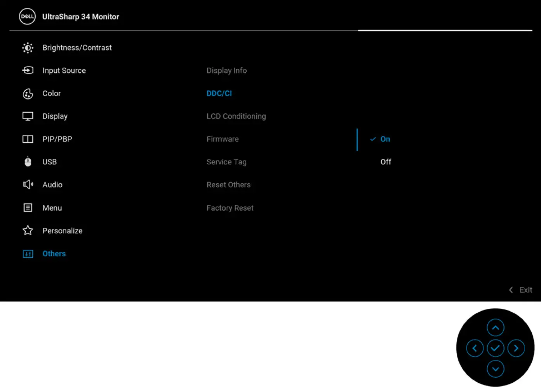
Task: Click the joystick left arrow button
Action: coord(475,348)
